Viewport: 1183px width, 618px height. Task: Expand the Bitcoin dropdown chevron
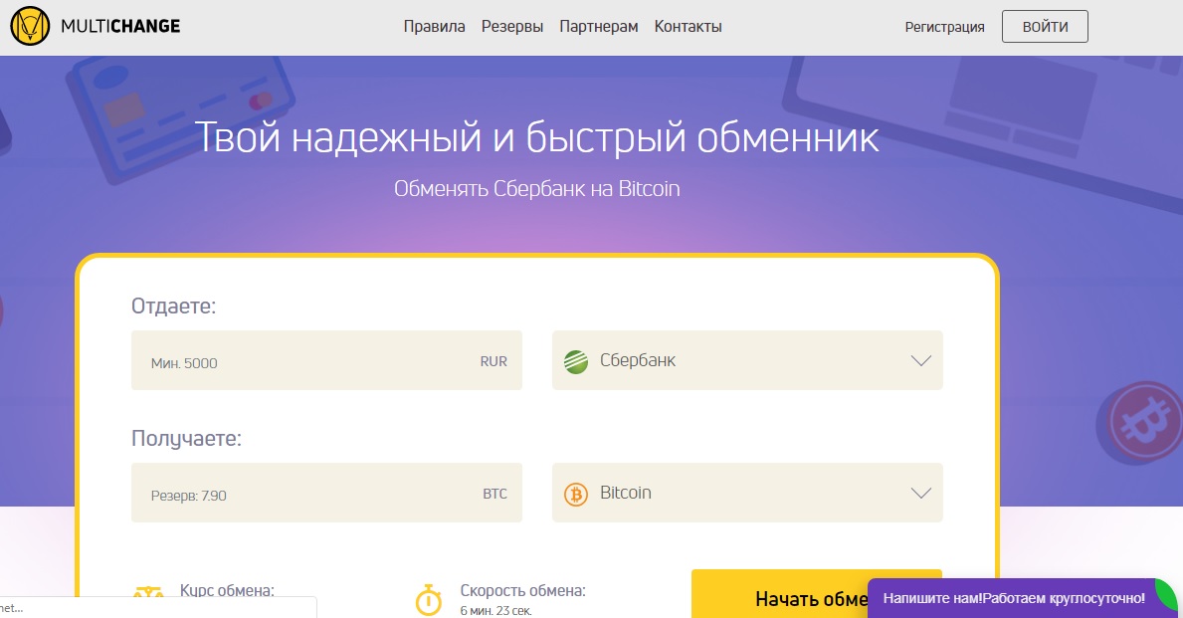pyautogui.click(x=920, y=494)
